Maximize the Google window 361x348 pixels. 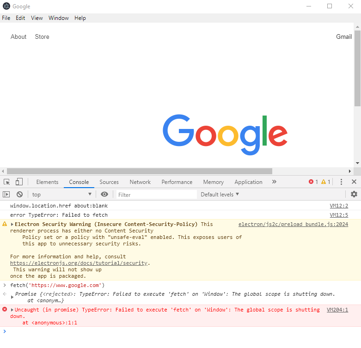pyautogui.click(x=330, y=6)
